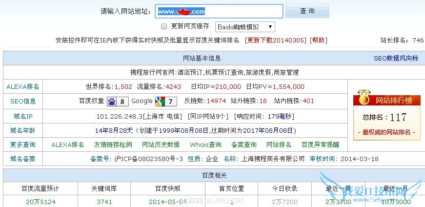The height and width of the screenshot is (207, 425).
Task: Open the Whois查询 link
Action: coord(205,145)
